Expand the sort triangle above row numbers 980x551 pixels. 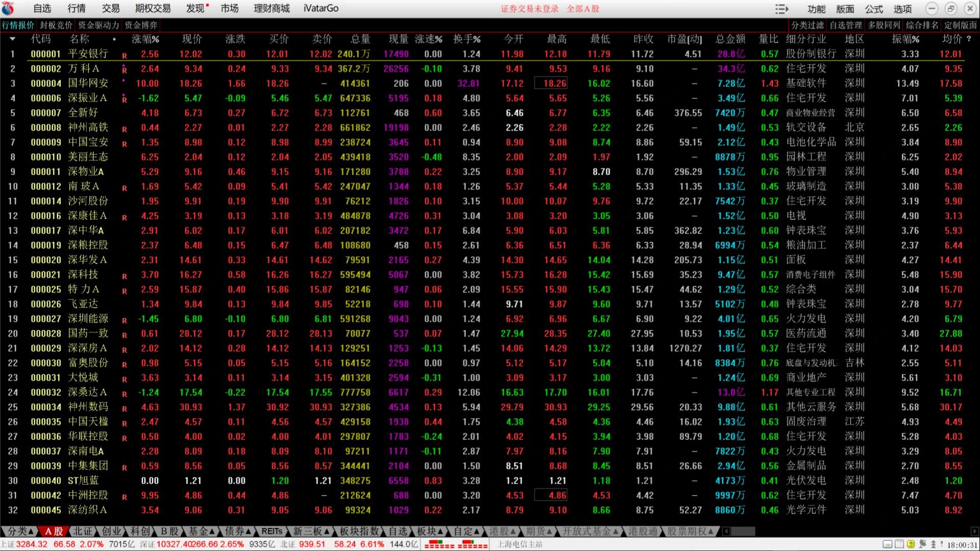pyautogui.click(x=12, y=39)
